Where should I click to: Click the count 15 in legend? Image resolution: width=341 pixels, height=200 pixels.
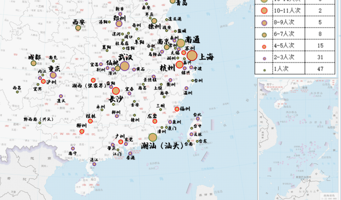(320, 45)
